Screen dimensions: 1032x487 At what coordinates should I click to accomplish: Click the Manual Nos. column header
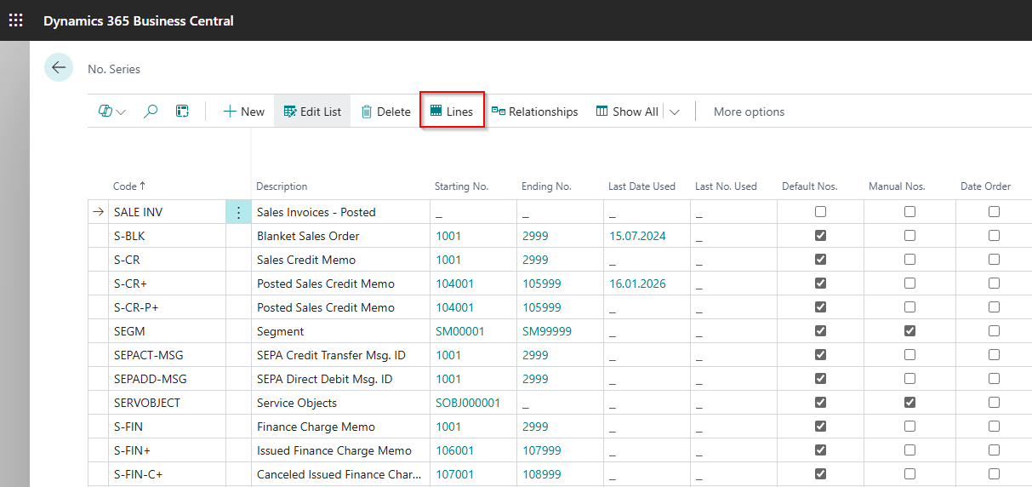coord(897,186)
